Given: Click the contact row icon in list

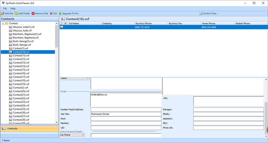Looking at the screenshot, I should coord(62,27).
